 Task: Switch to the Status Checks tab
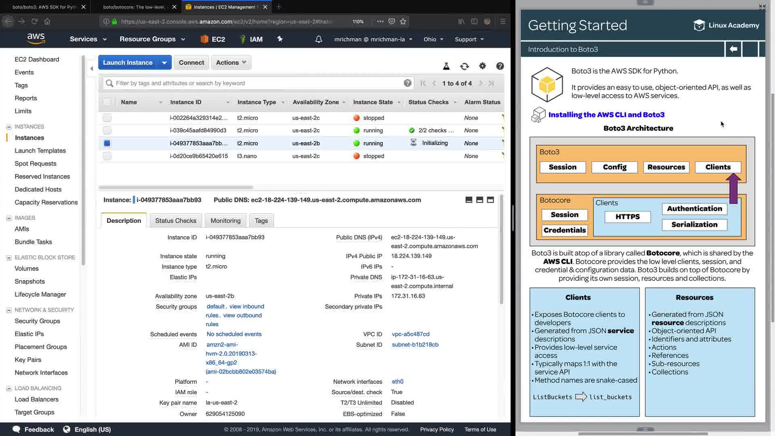(176, 221)
